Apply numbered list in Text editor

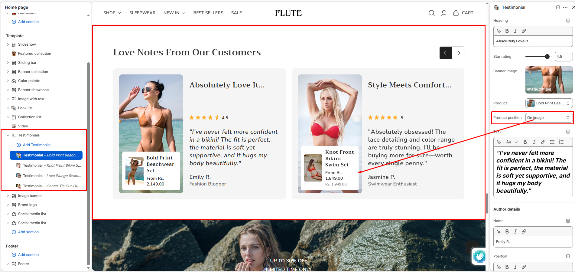[x=561, y=142]
